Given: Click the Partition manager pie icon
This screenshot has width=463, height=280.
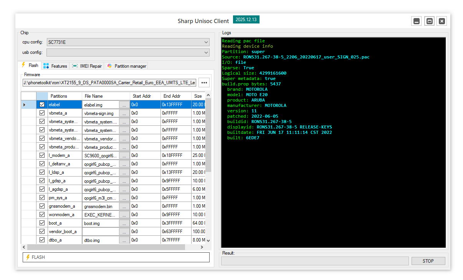Looking at the screenshot, I should 109,66.
